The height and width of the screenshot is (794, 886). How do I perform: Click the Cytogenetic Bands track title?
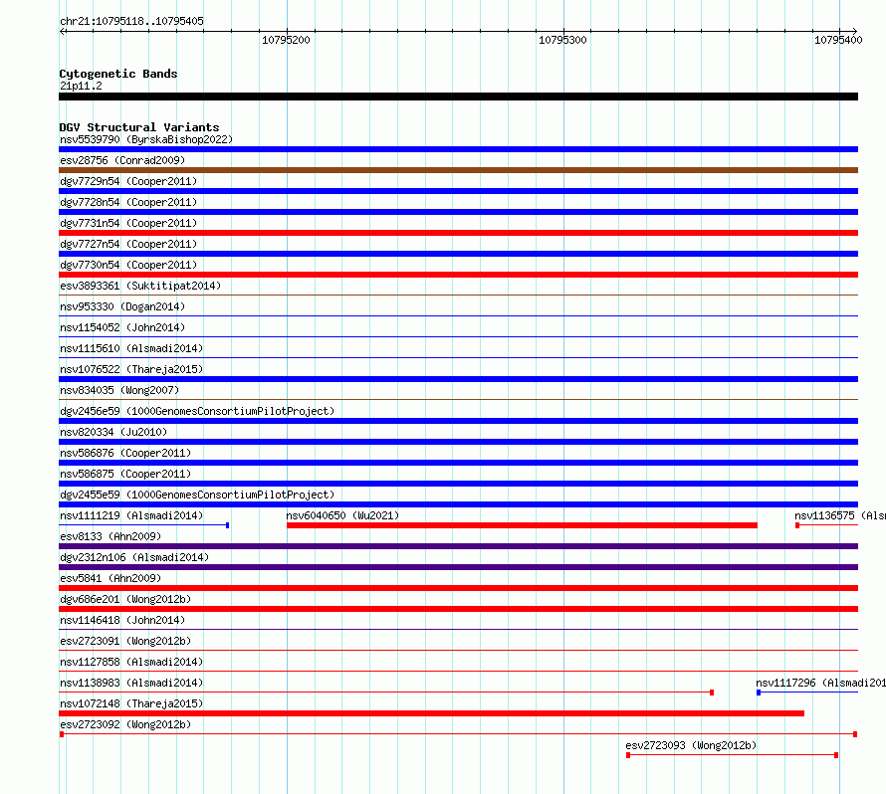[x=118, y=74]
